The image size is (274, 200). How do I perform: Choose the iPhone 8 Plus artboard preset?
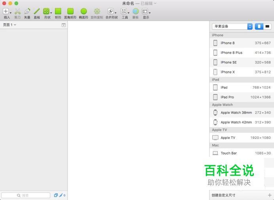pyautogui.click(x=242, y=52)
